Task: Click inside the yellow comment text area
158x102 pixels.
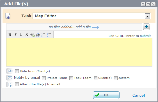Action: (x=79, y=52)
